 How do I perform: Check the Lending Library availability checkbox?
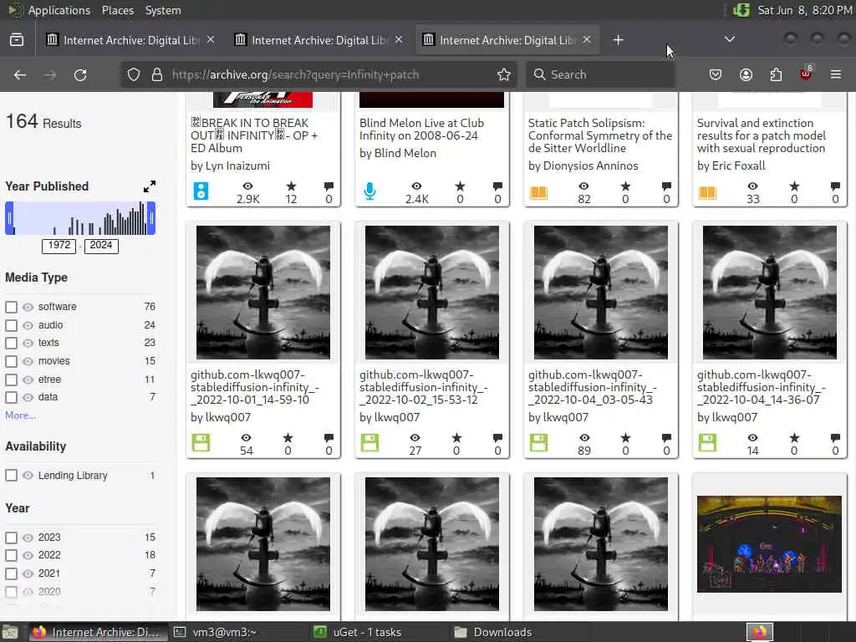[x=11, y=476]
